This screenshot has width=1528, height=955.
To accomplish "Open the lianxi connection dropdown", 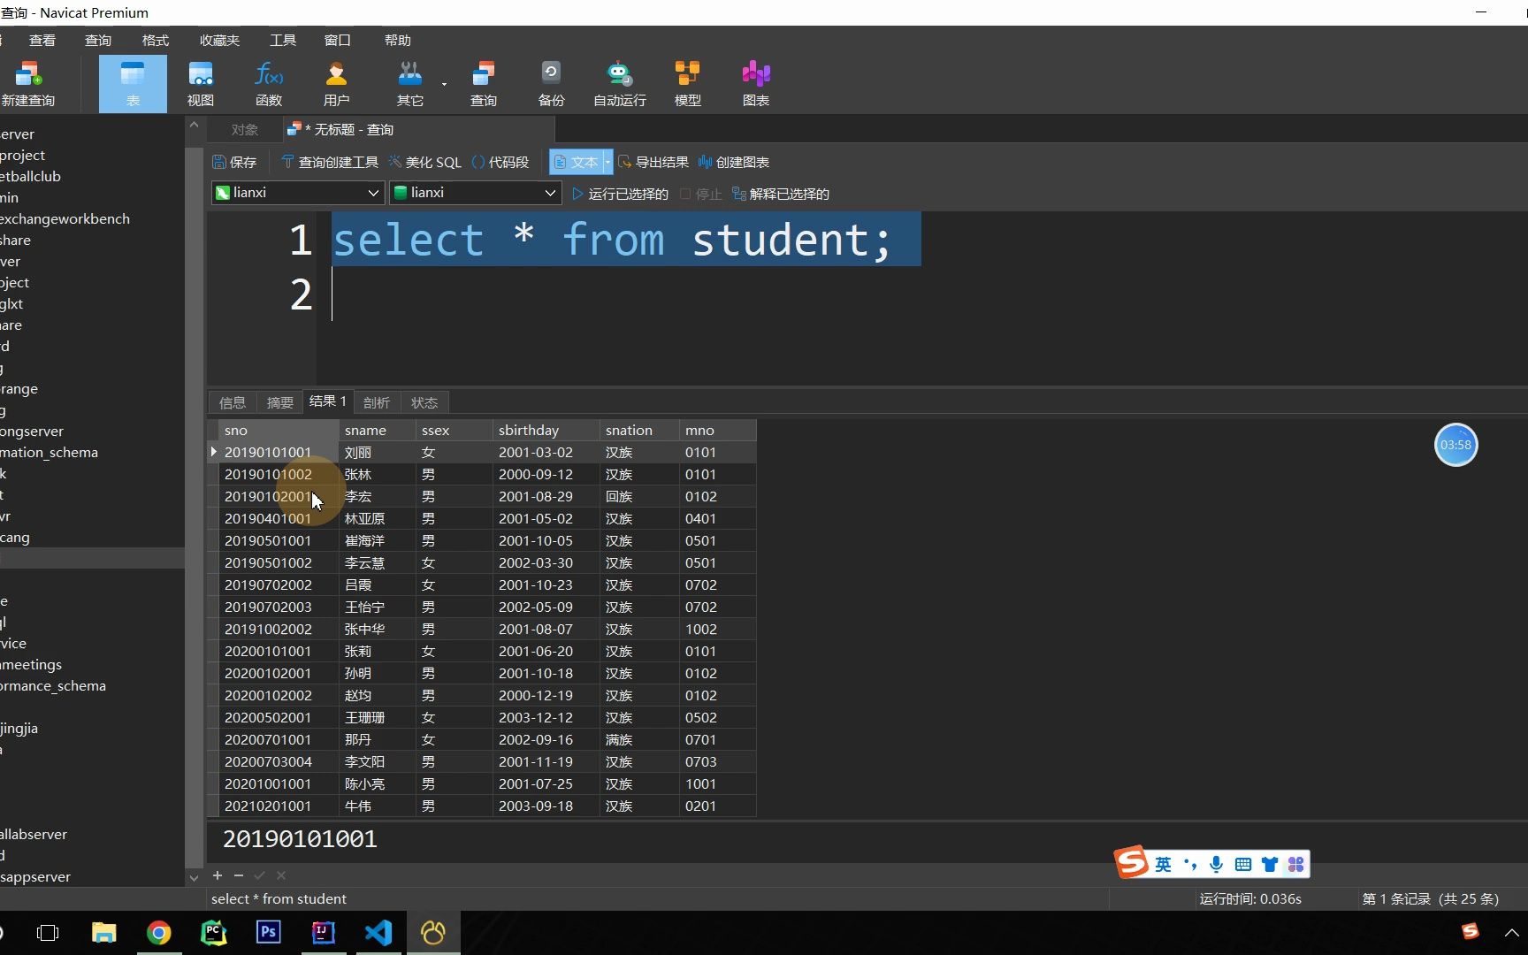I will [298, 192].
